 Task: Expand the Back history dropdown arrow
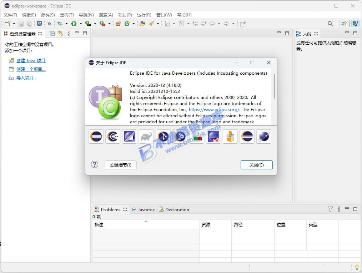coord(219,24)
